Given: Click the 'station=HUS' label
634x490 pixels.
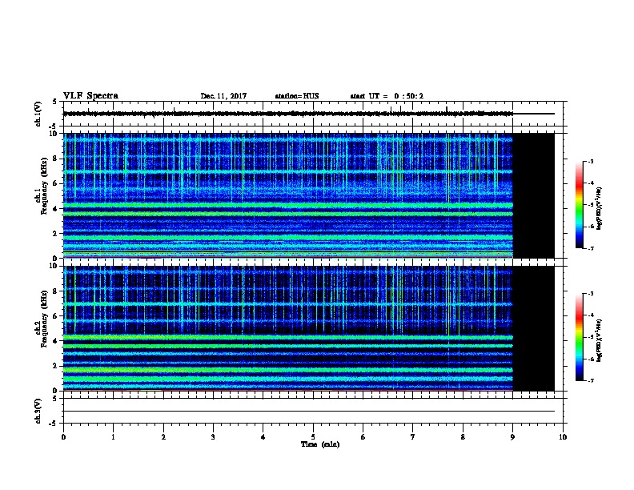Looking at the screenshot, I should point(297,96).
